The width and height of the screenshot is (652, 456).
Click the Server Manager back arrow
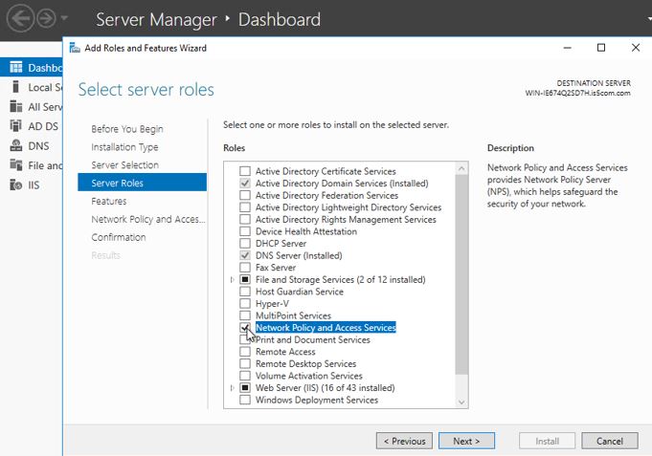click(x=20, y=19)
